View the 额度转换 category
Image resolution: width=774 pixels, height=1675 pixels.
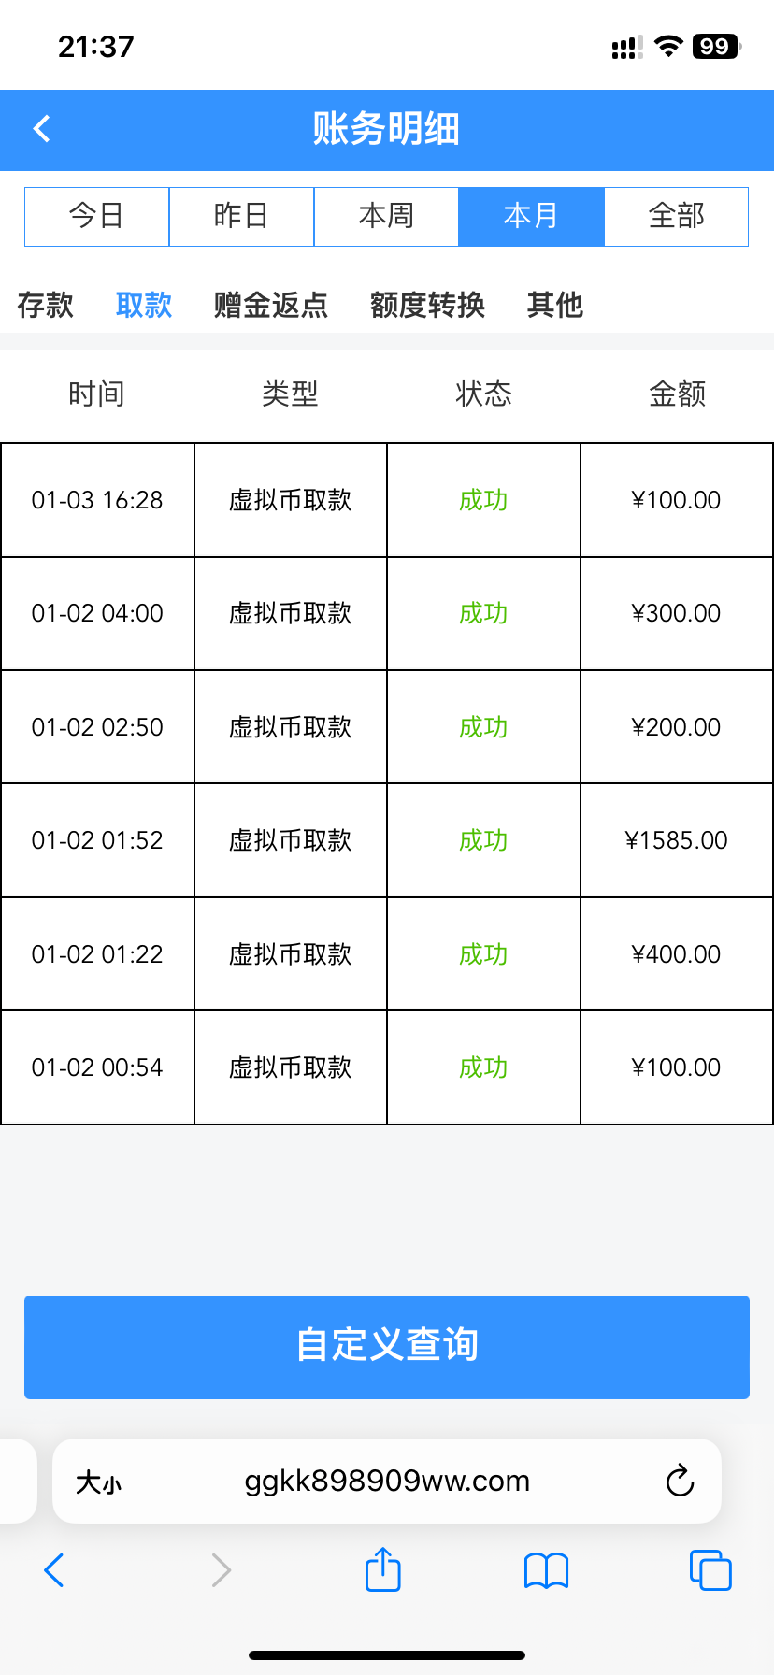427,305
